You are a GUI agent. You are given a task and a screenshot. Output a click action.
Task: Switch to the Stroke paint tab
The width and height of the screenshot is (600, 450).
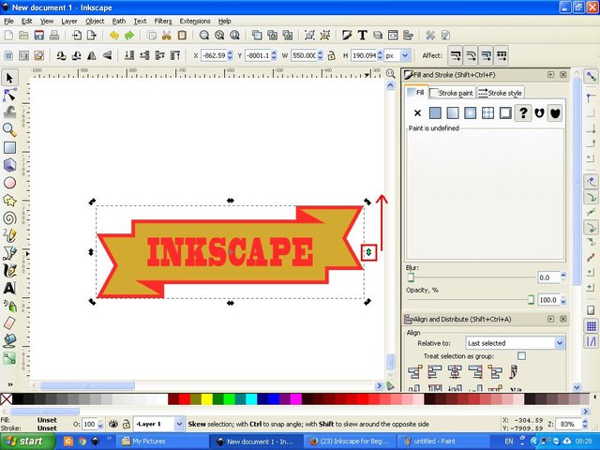[452, 93]
